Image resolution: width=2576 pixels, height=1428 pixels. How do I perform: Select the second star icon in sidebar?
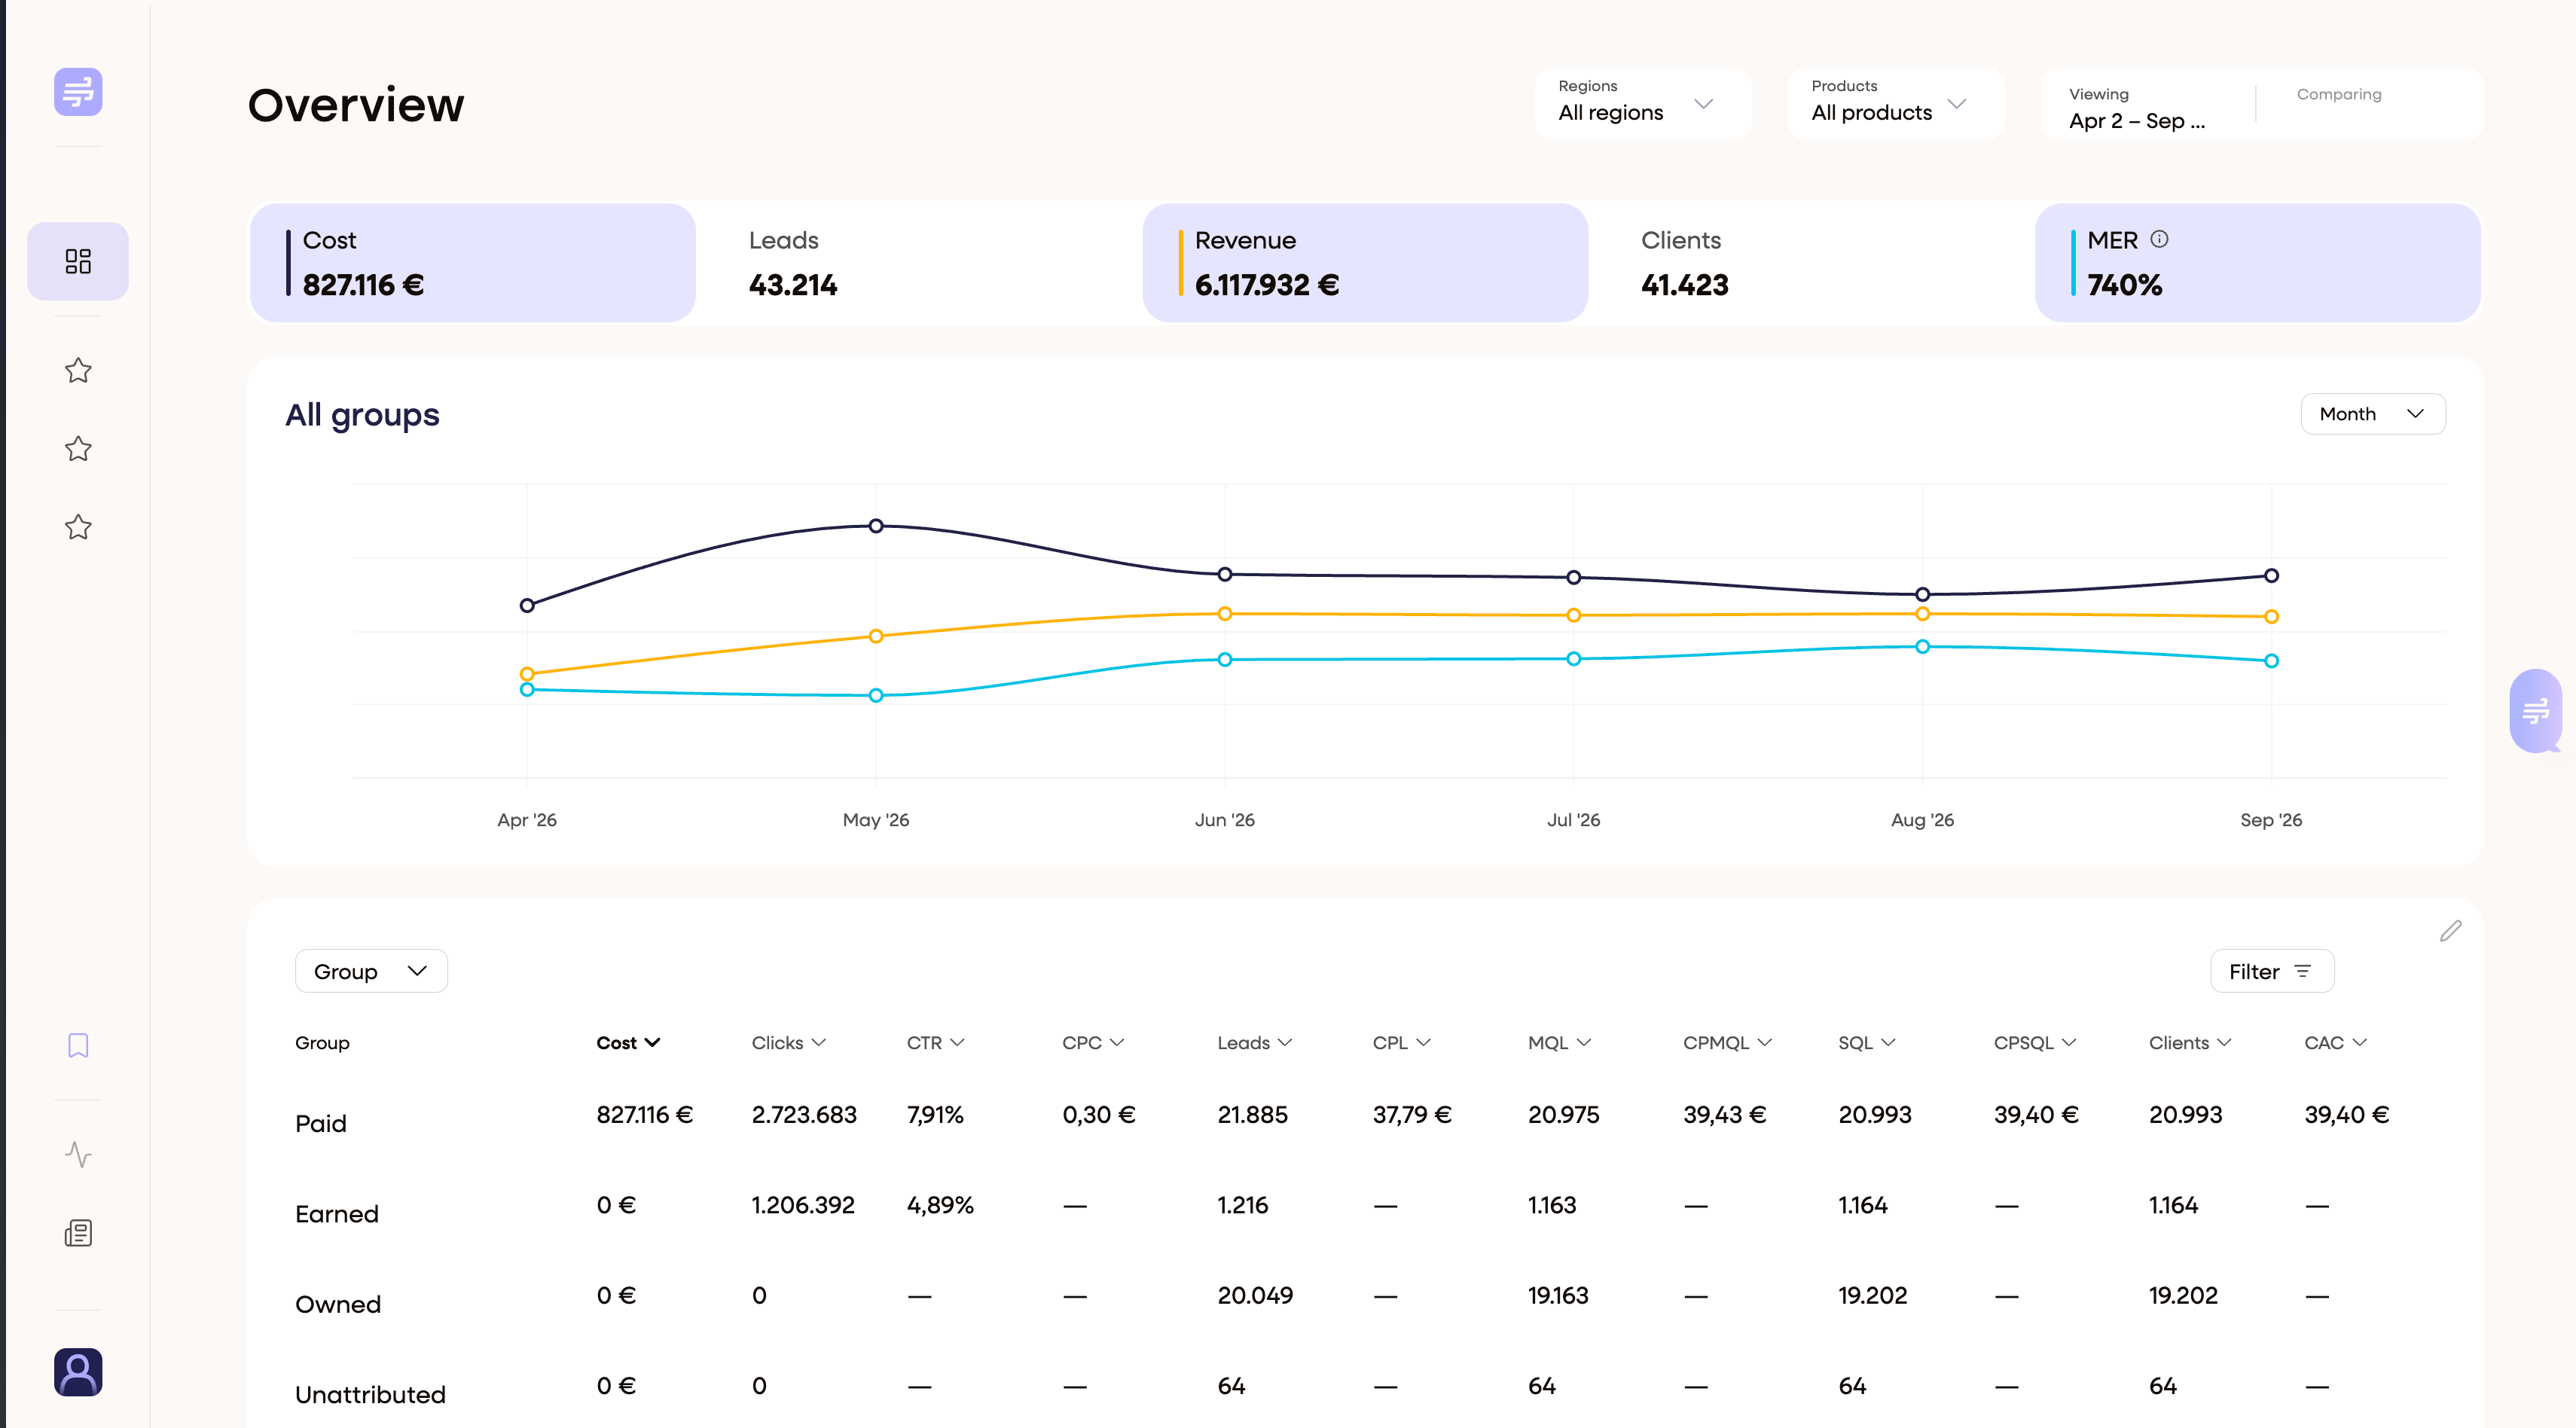(78, 448)
